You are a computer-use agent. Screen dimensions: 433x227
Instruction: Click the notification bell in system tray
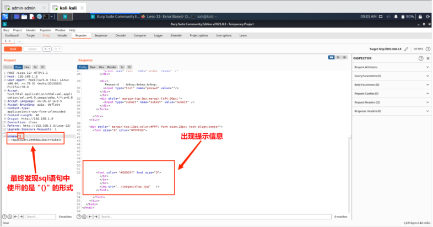pyautogui.click(x=396, y=17)
